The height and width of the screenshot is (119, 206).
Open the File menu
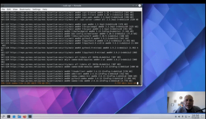coord(3,9)
